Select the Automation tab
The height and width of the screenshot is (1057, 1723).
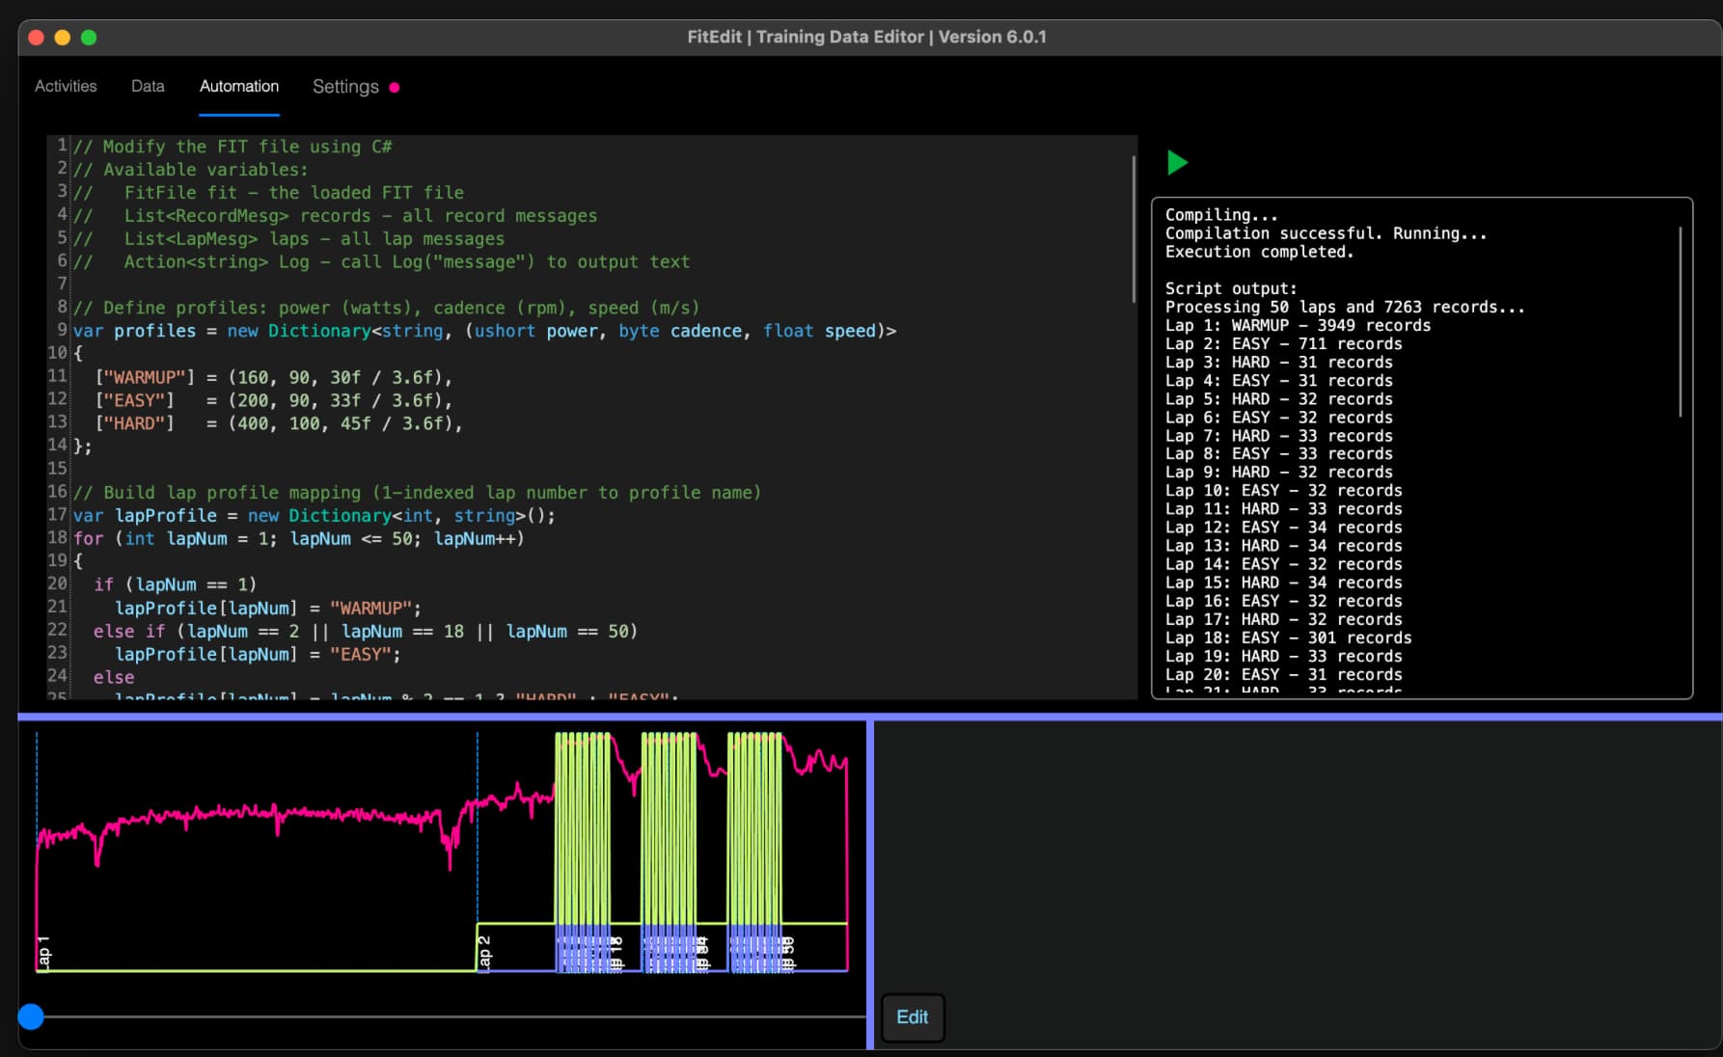[239, 87]
